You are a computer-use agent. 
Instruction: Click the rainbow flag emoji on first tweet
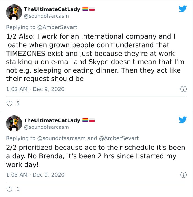(x=85, y=9)
